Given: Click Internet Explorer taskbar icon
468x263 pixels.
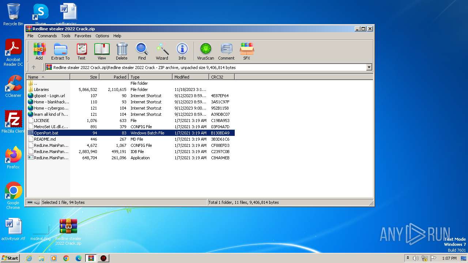Looking at the screenshot, I should point(29,258).
